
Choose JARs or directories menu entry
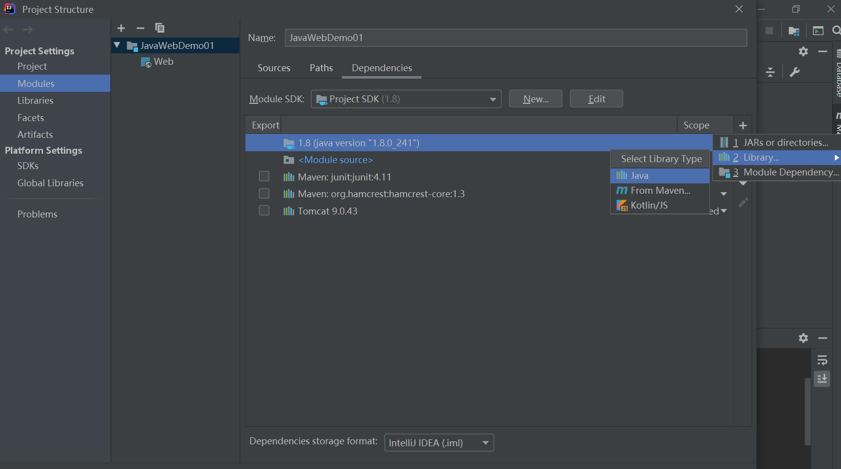click(x=777, y=142)
